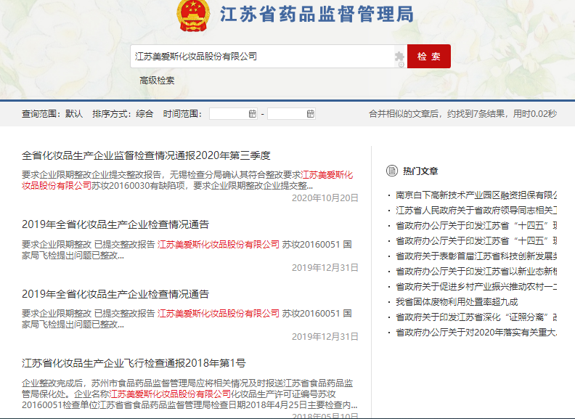
Task: Open hot article 省政府关于表彰首届江苏省科技创新发展
Action: [x=476, y=256]
